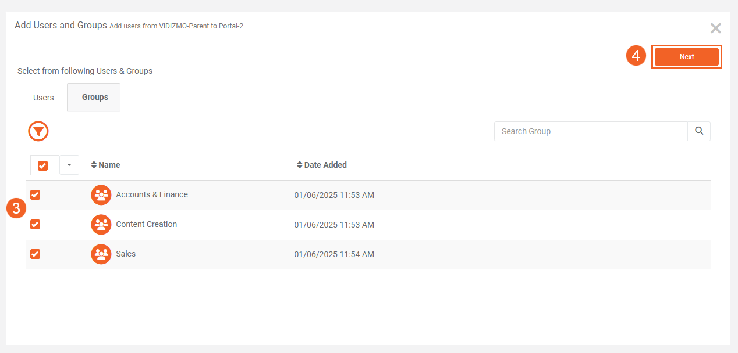Click the Accounts & Finance group name

[x=152, y=195]
